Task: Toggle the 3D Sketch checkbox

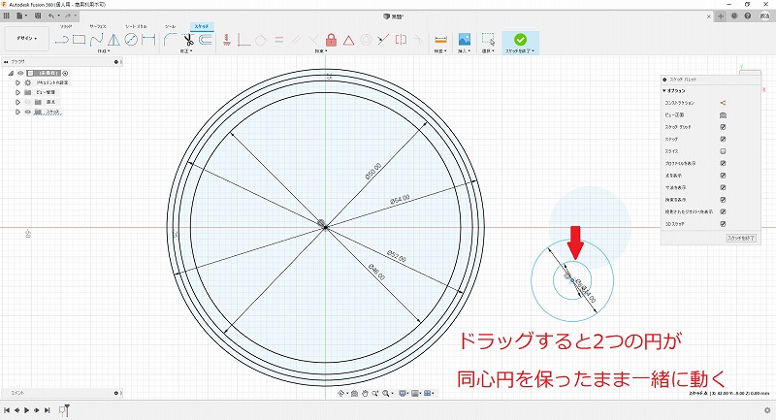Action: click(723, 224)
